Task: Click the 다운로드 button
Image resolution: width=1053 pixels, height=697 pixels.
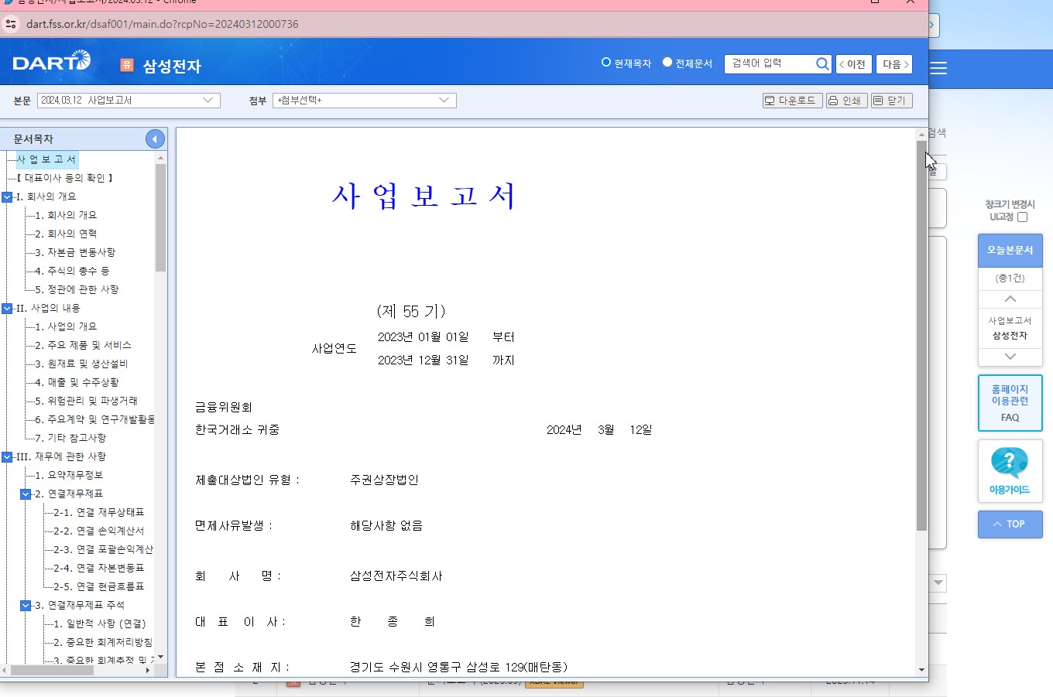Action: click(x=792, y=101)
